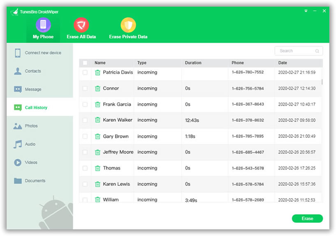Switch to the Message section
The height and width of the screenshot is (236, 336).
click(33, 89)
